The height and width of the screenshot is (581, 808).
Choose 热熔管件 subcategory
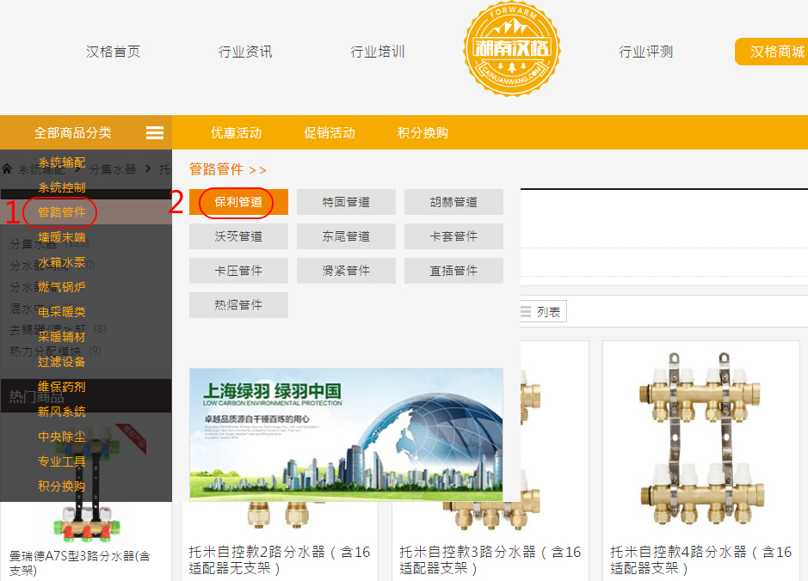click(x=238, y=305)
